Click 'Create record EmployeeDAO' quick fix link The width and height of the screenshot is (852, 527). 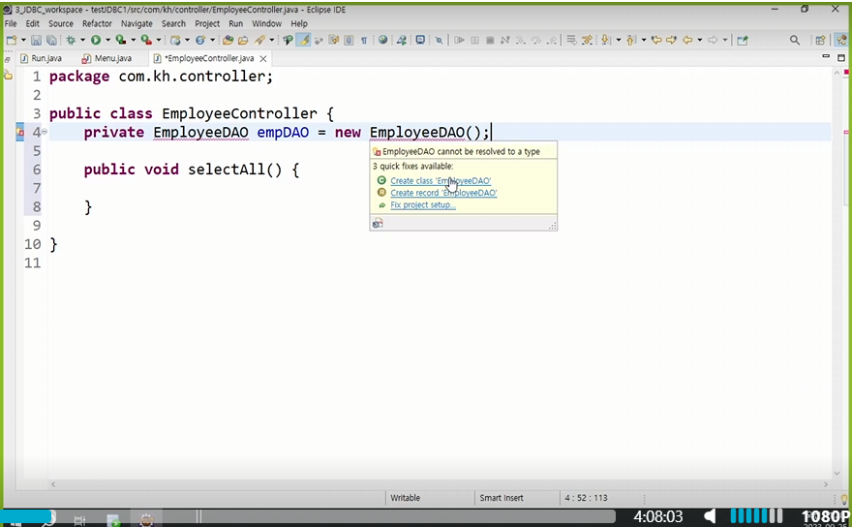click(443, 193)
